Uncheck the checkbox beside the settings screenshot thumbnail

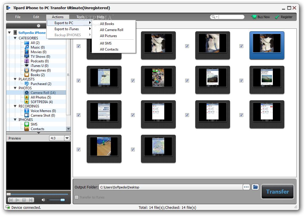point(79,115)
